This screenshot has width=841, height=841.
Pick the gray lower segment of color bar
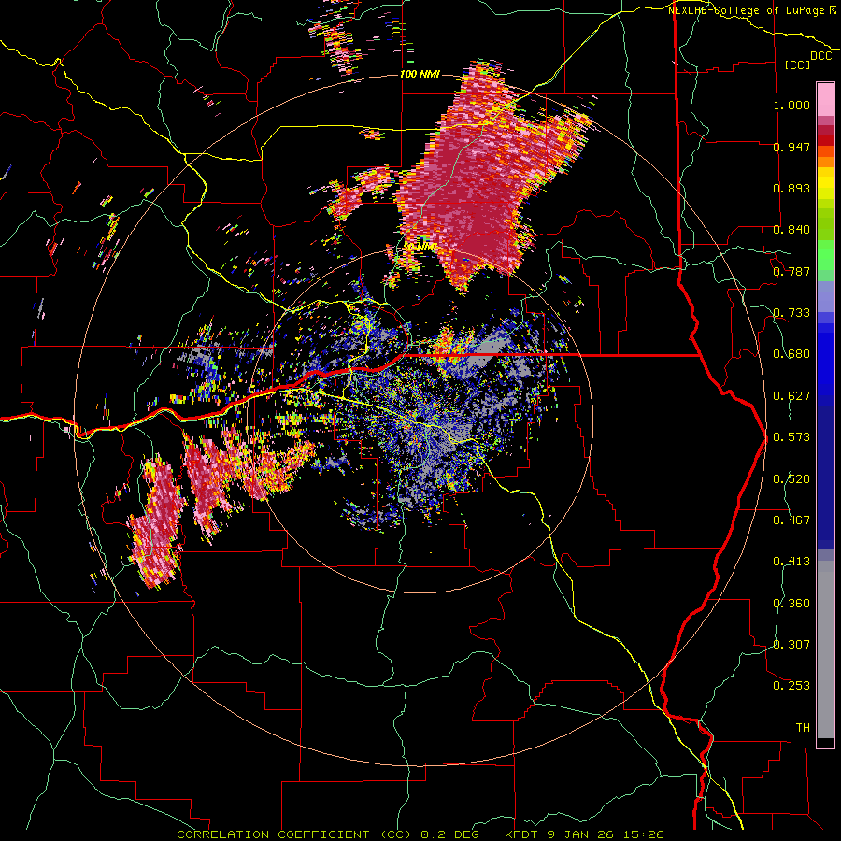825,649
